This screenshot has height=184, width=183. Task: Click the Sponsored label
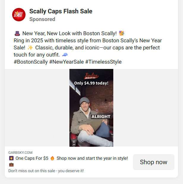pyautogui.click(x=42, y=19)
